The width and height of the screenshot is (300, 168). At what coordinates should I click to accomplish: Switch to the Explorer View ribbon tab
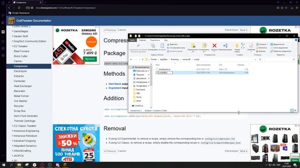coord(166,40)
